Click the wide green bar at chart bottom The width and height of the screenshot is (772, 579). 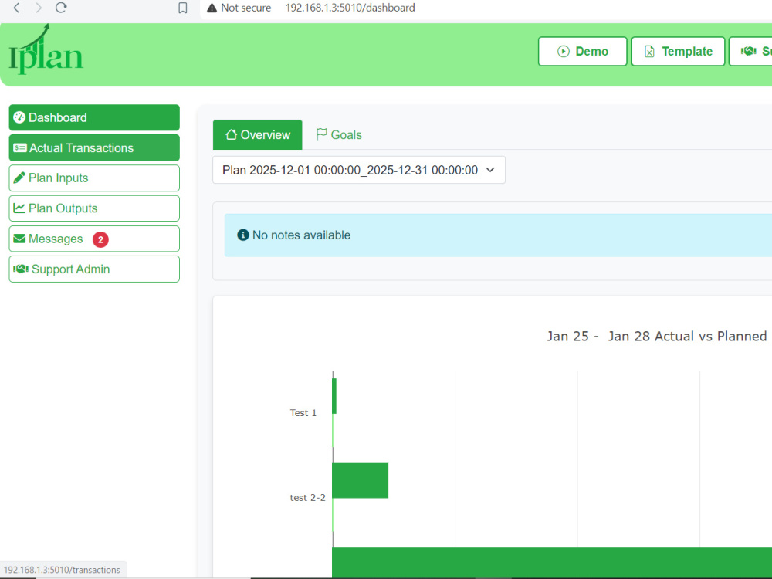pyautogui.click(x=552, y=562)
